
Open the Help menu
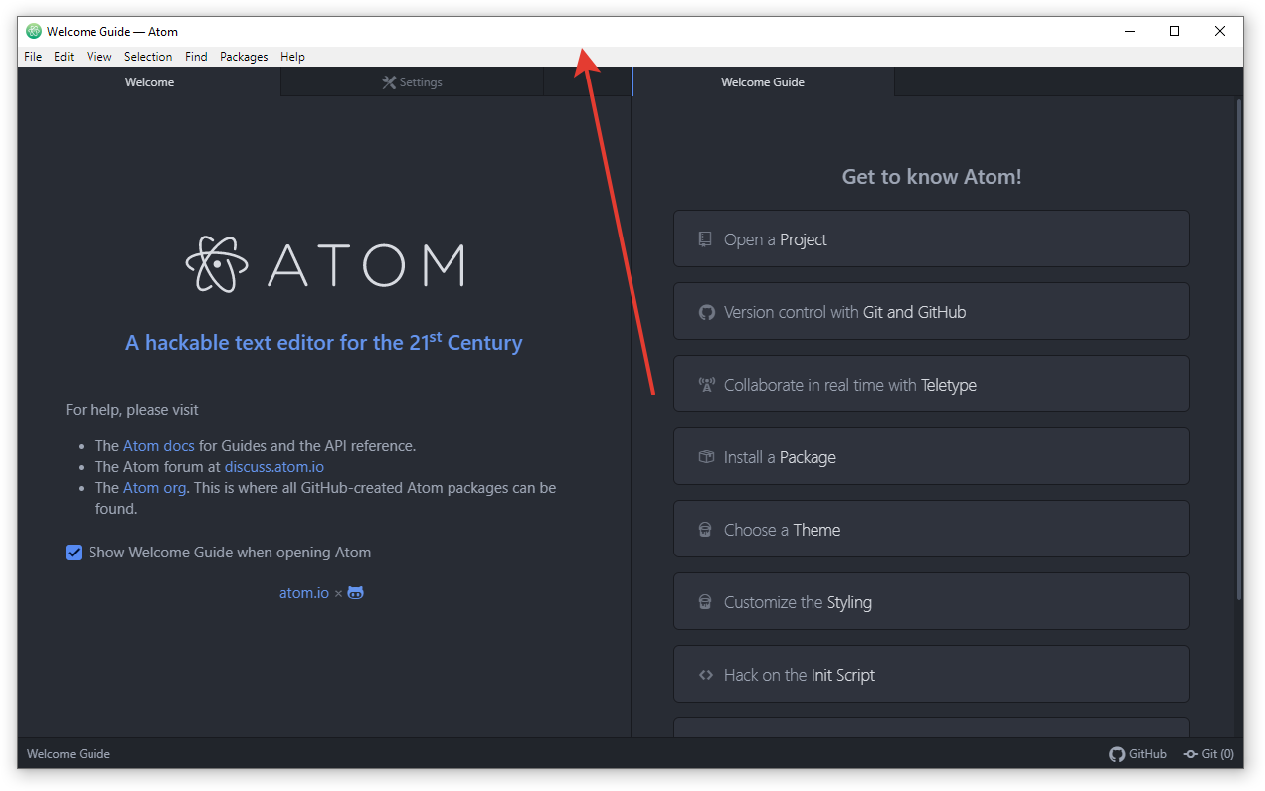pos(292,57)
